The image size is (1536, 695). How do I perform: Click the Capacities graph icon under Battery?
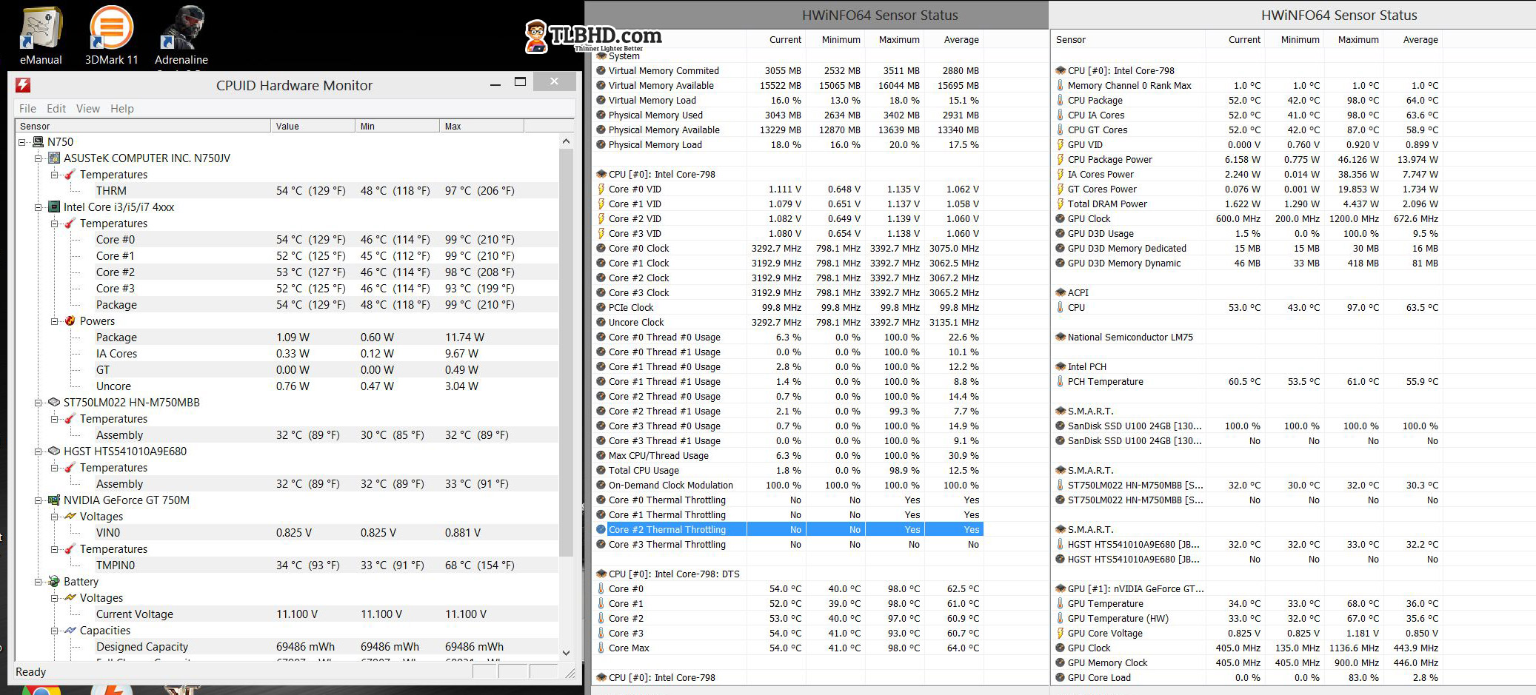[70, 631]
